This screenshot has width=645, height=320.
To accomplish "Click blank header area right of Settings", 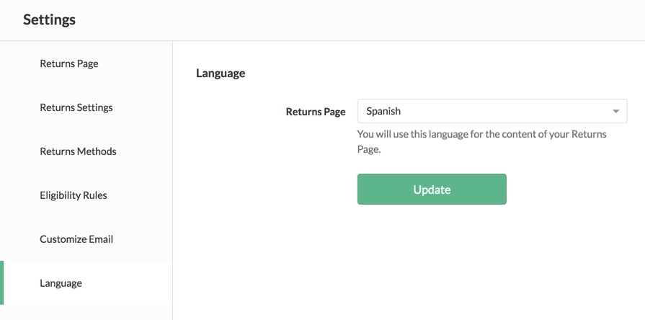I will tap(360, 19).
